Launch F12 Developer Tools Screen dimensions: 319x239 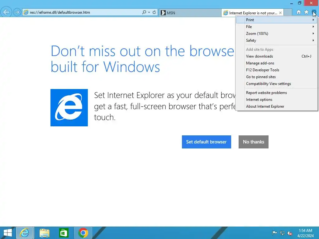click(x=277, y=70)
